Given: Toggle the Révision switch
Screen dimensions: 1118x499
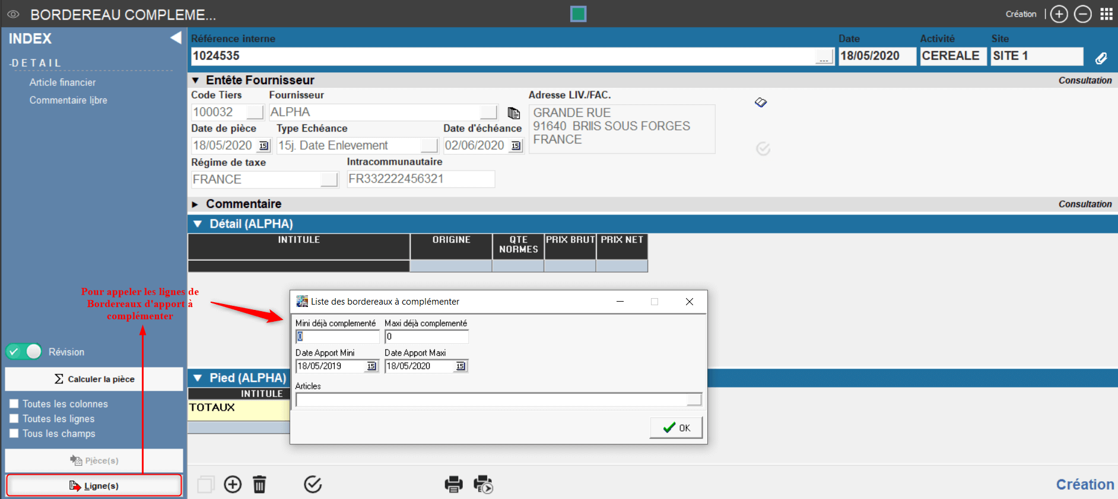Looking at the screenshot, I should tap(24, 351).
